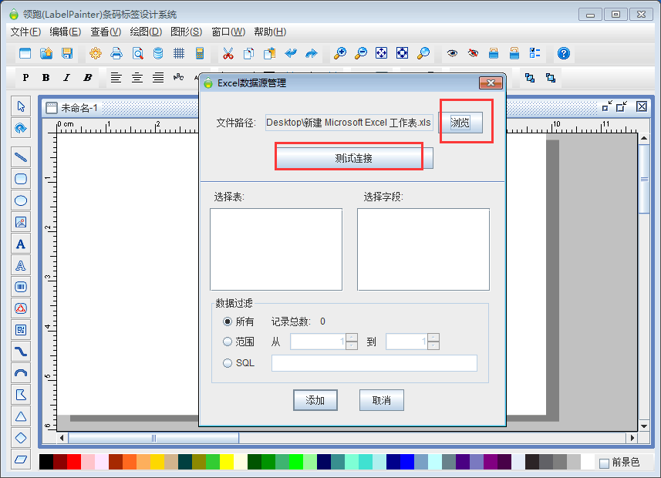Click the 选择字段 list box
The height and width of the screenshot is (478, 661).
click(x=423, y=249)
